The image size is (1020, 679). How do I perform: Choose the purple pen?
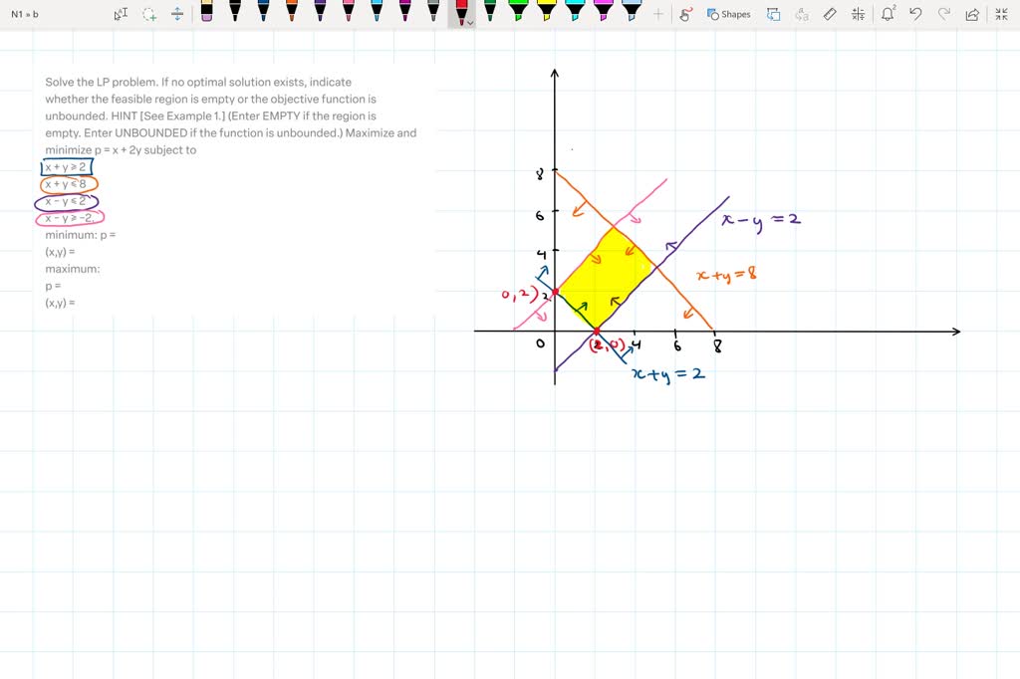[x=320, y=11]
